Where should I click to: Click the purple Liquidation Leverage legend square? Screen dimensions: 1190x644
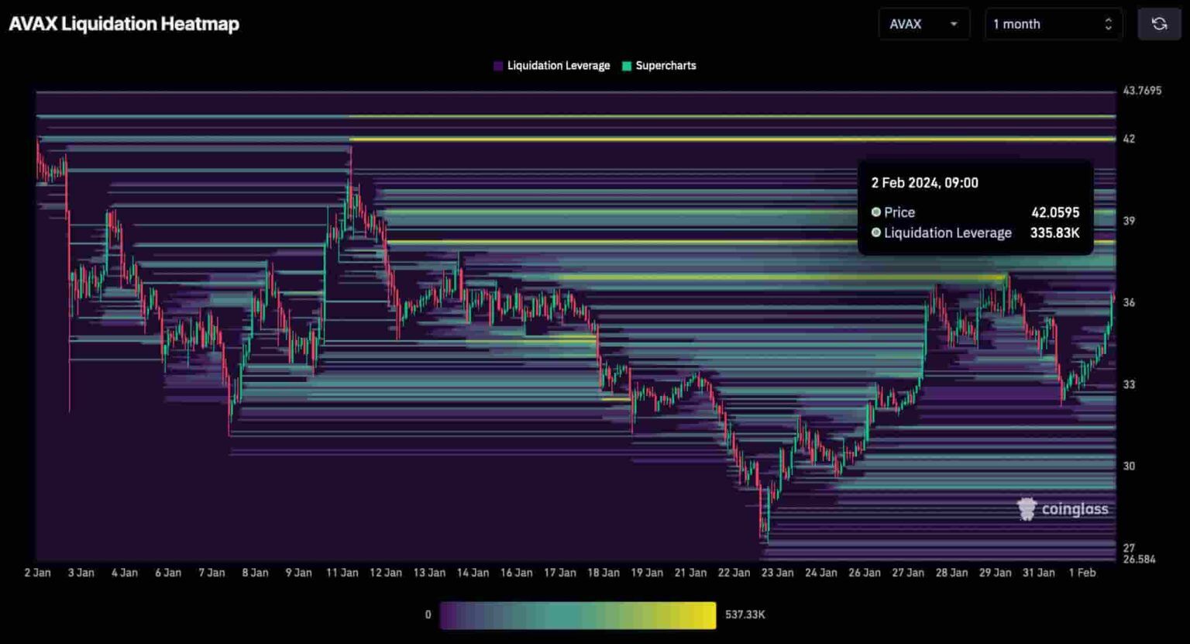point(498,66)
